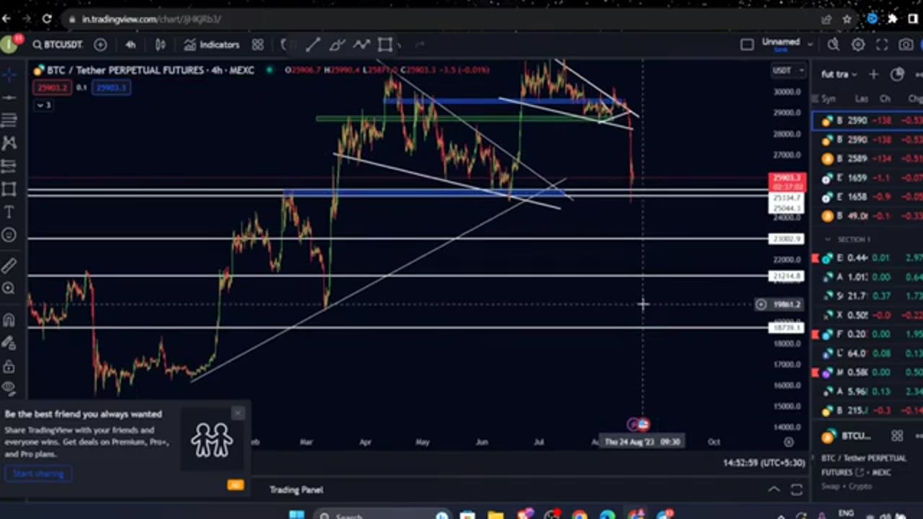
Task: Select the path zigzag favorite tool
Action: (361, 45)
